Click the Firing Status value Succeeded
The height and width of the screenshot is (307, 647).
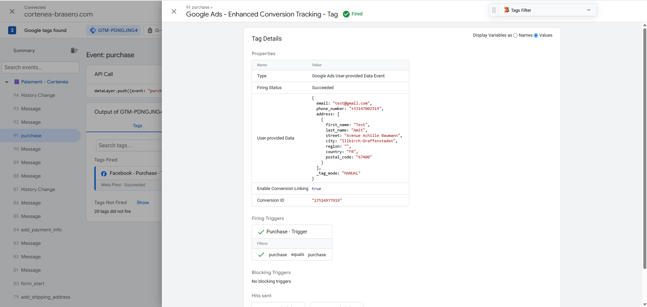click(323, 88)
